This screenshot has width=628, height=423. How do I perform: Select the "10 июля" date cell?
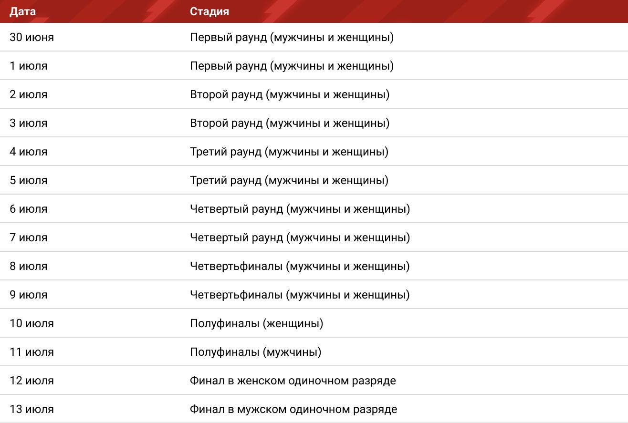click(x=31, y=323)
